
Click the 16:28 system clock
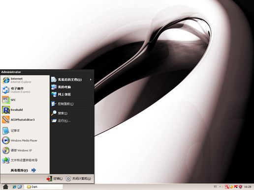248,187
